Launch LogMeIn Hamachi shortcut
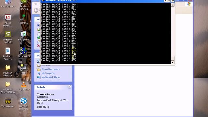 coord(24,104)
